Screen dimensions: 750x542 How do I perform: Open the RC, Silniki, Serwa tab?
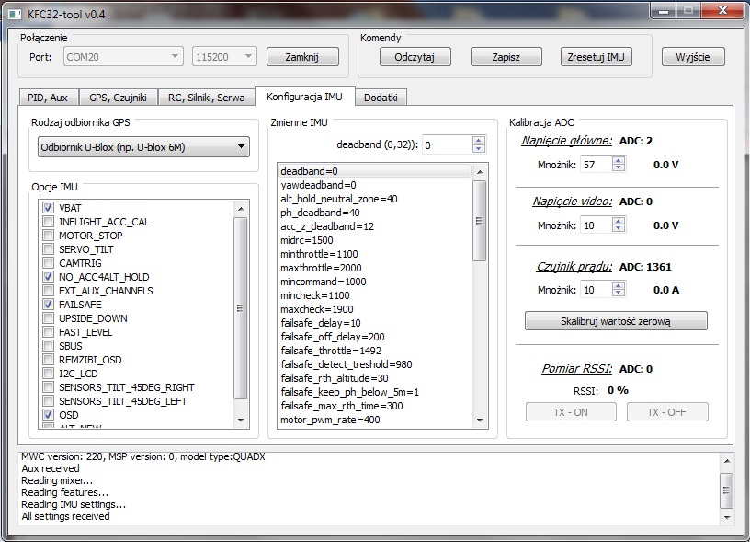(x=206, y=98)
